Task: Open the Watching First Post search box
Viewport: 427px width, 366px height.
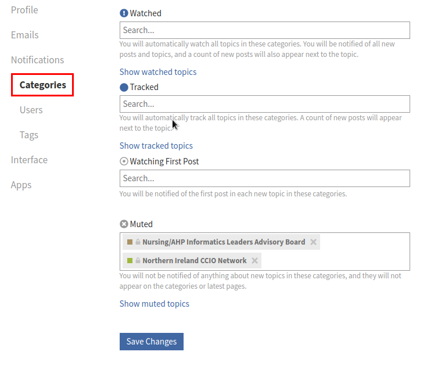Action: pyautogui.click(x=264, y=178)
